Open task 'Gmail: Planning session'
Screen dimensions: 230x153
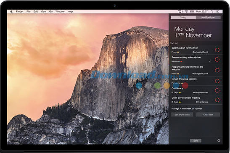(x=184, y=79)
